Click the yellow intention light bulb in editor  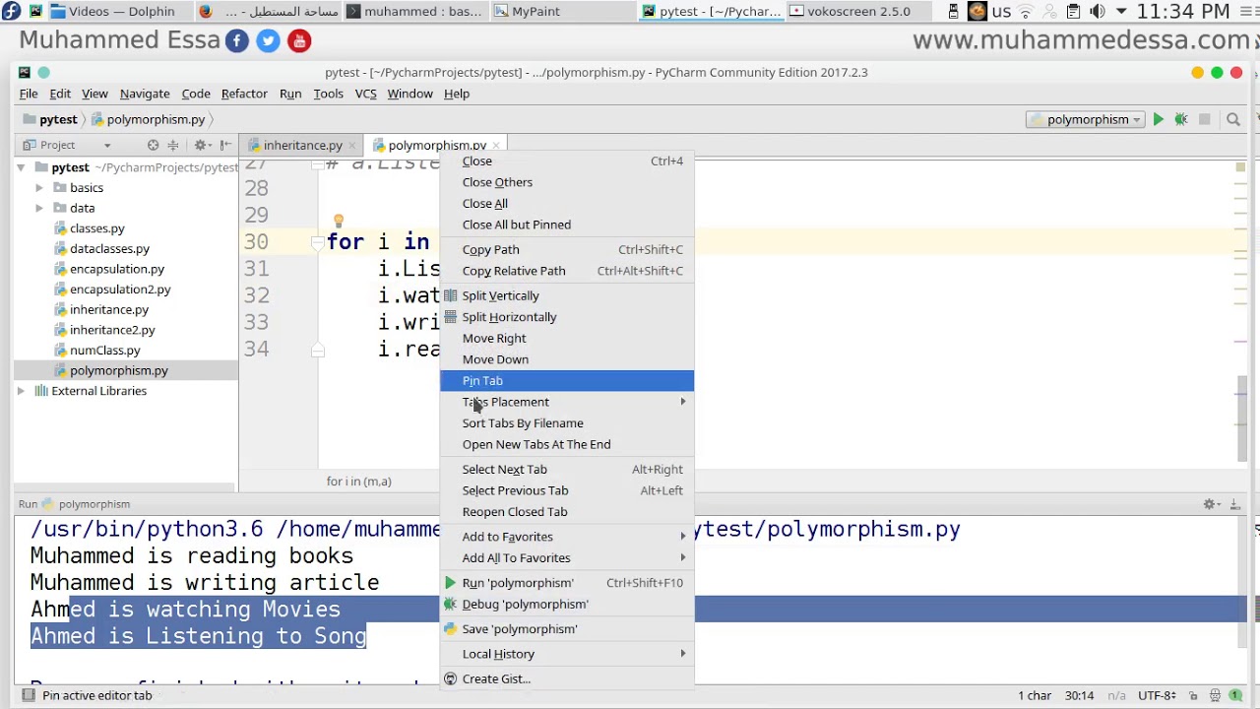tap(338, 222)
